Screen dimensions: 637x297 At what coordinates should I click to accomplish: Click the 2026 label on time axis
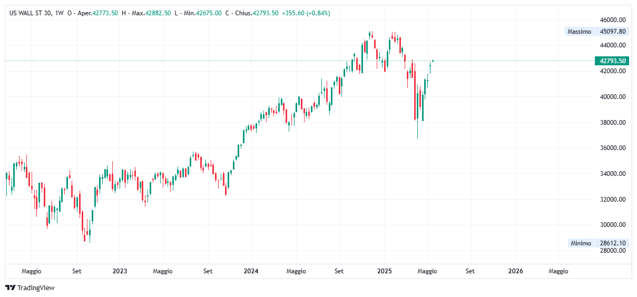point(515,271)
